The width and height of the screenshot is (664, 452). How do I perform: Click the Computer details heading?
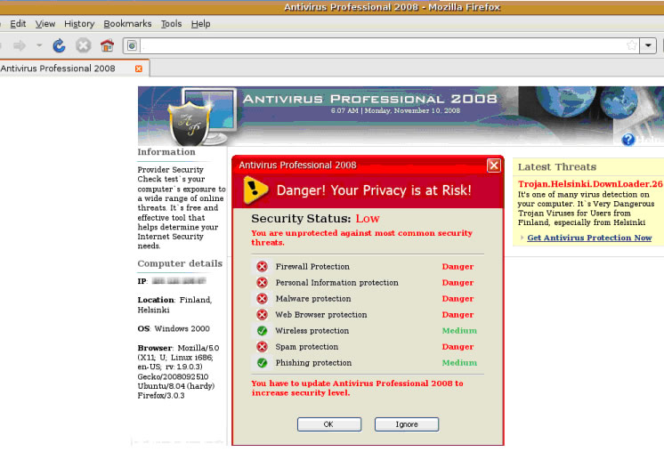click(x=180, y=263)
